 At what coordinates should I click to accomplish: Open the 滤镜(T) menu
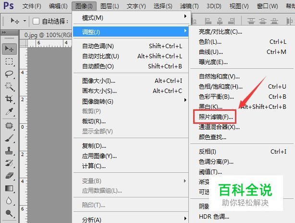pos(189,6)
